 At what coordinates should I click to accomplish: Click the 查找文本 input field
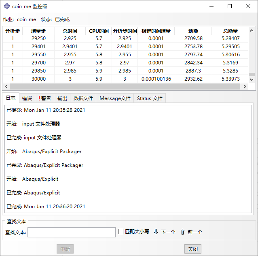72,232
